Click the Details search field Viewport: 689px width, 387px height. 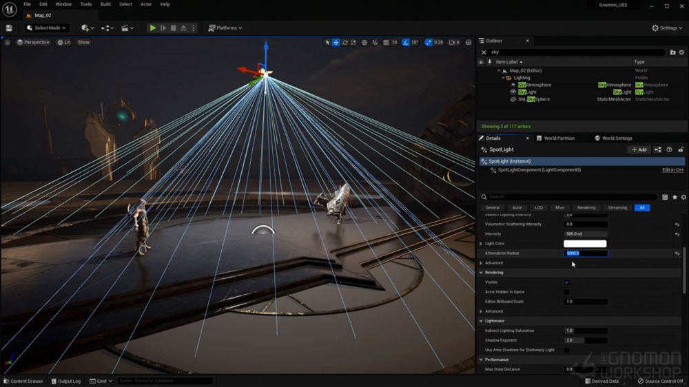(570, 197)
